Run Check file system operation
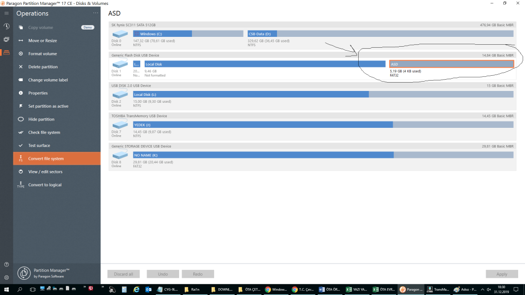Viewport: 525px width, 295px height. [x=44, y=132]
